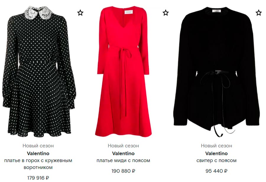The image size is (266, 182).
Task: Open the red midi dress photo
Action: tap(123, 71)
